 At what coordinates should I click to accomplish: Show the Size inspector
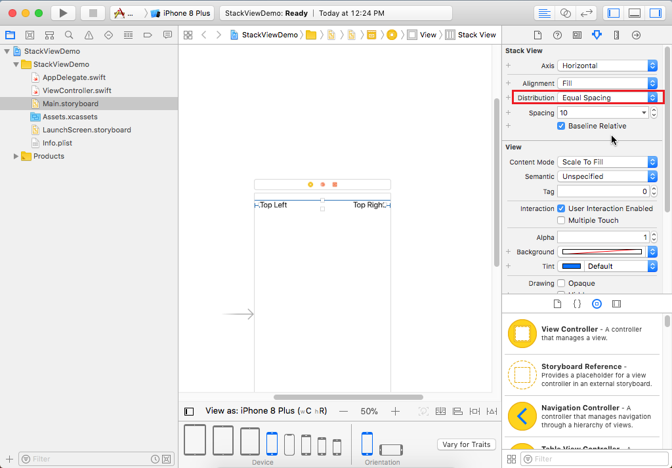click(616, 35)
